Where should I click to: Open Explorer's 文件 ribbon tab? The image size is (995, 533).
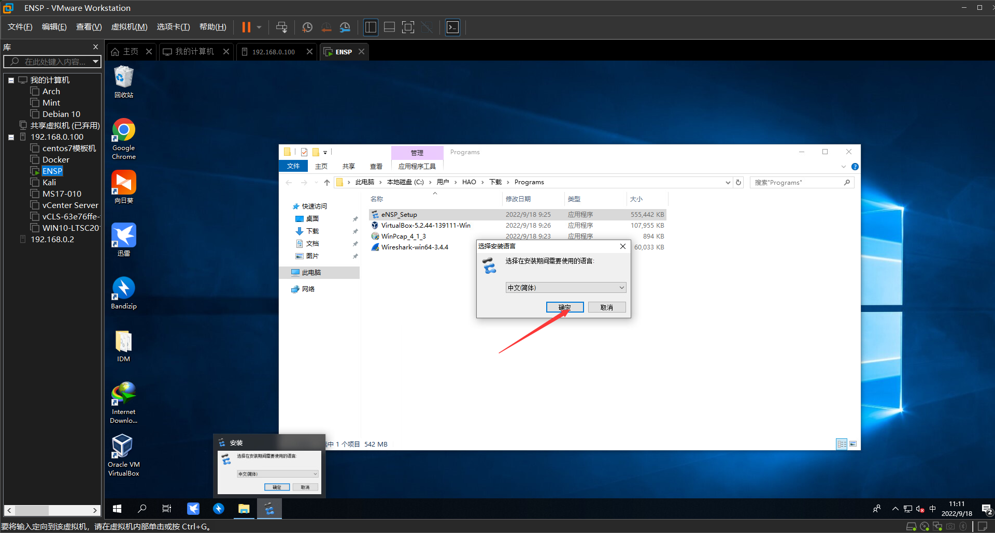[293, 166]
